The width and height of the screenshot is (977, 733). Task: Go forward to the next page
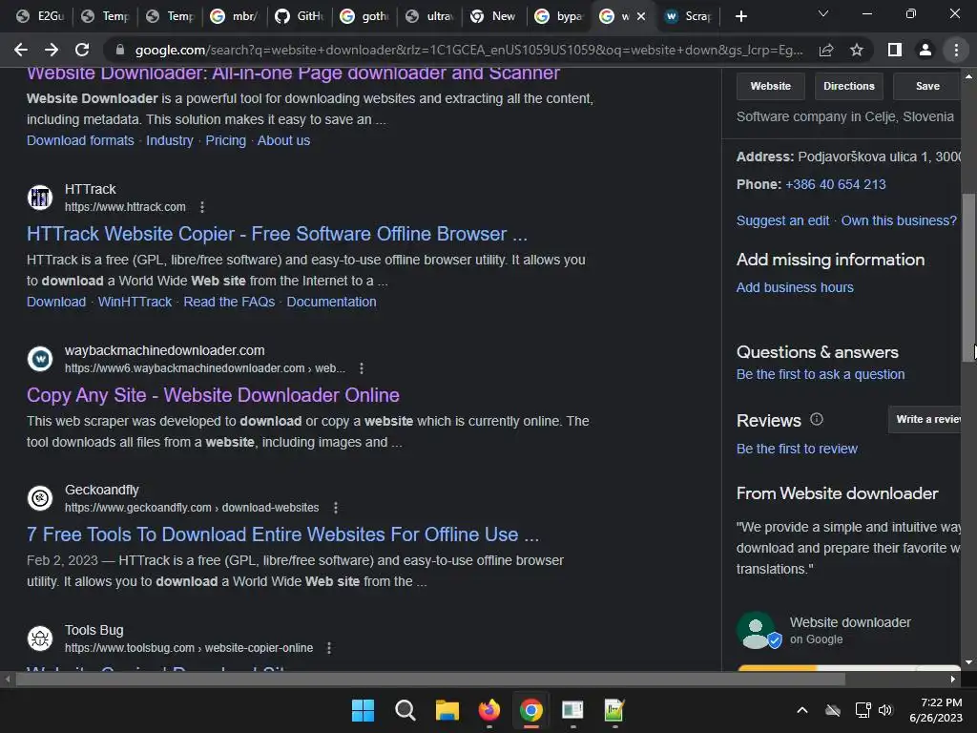coord(52,50)
